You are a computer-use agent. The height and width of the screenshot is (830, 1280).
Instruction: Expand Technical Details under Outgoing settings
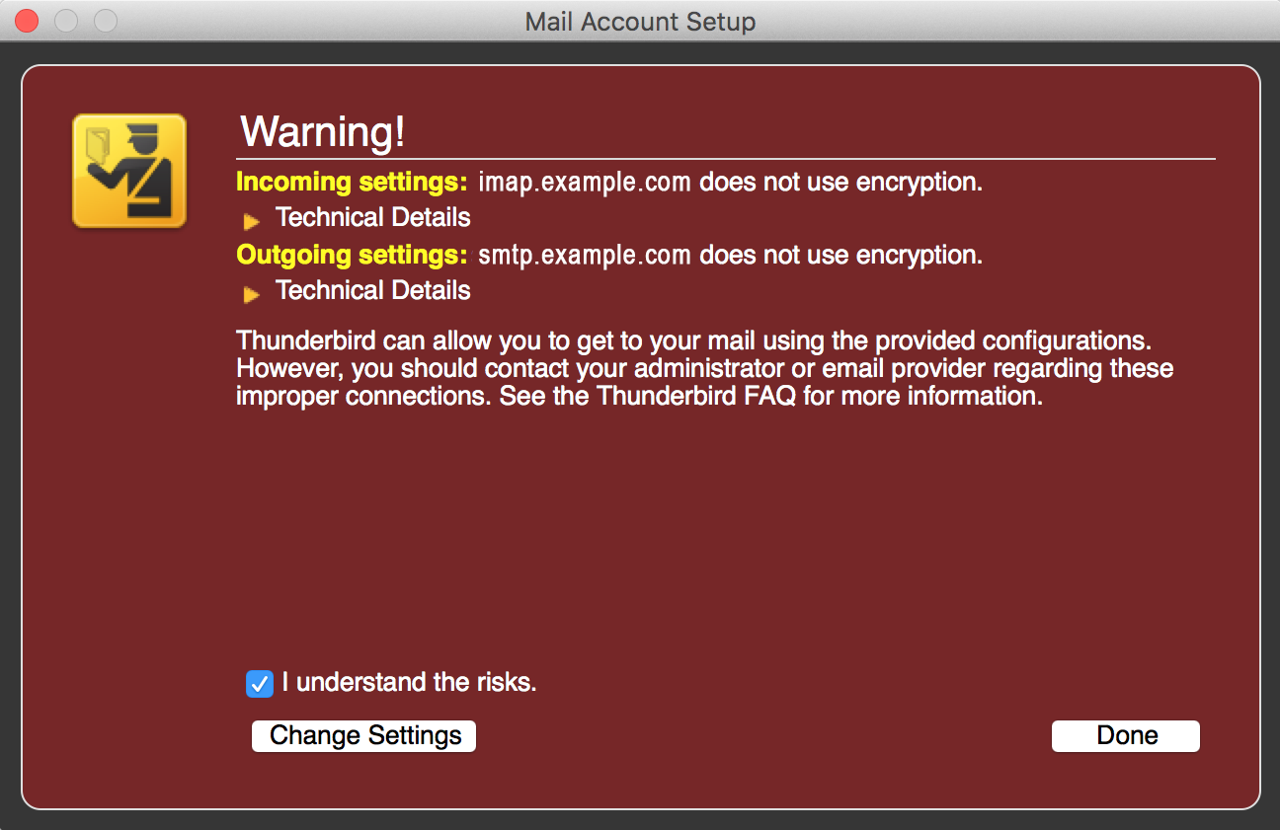[x=372, y=290]
